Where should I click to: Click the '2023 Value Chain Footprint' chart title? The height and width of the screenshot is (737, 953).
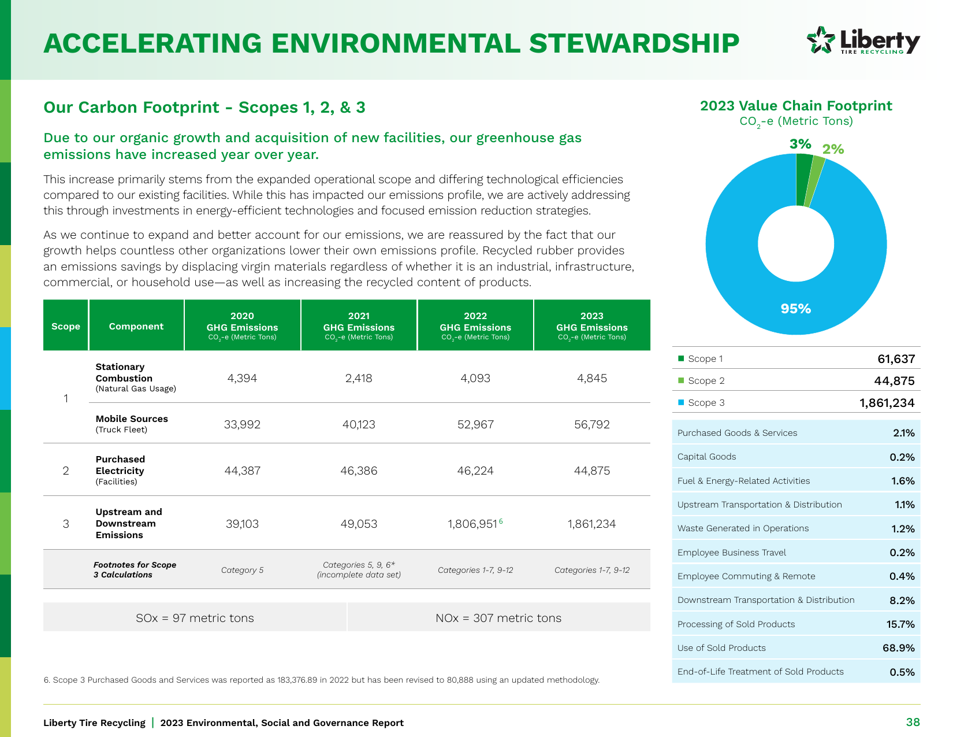pos(796,106)
